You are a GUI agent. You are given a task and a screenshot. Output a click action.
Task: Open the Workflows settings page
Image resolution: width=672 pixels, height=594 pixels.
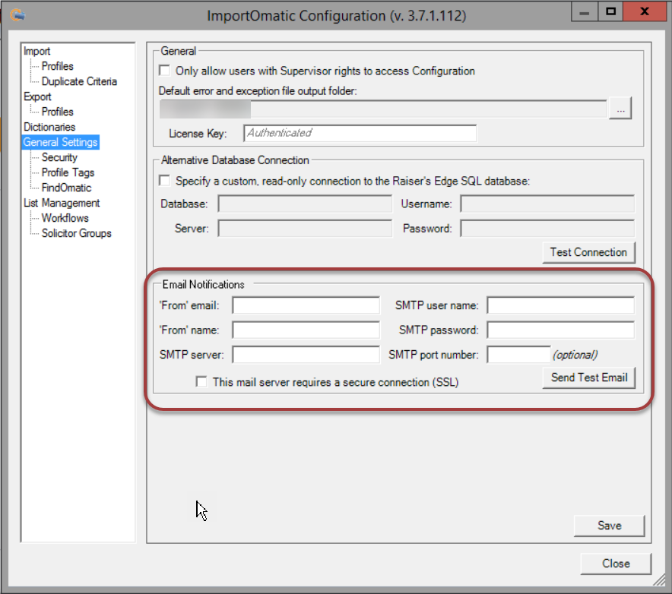(64, 218)
